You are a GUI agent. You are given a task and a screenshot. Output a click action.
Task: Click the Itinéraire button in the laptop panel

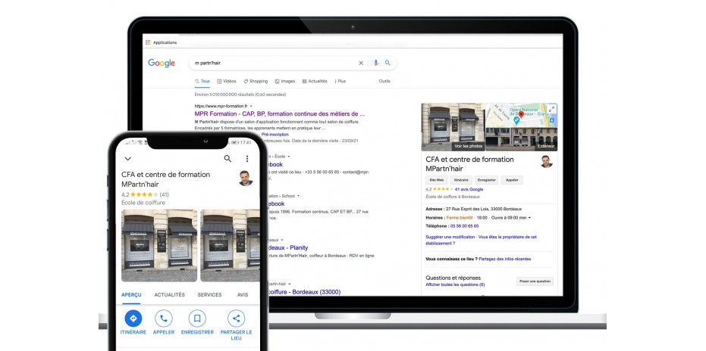pyautogui.click(x=462, y=180)
